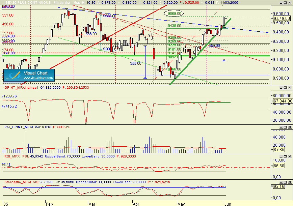Viewport: 293px width, 206px height.
Task: Close the IBEX35 price chart pane
Action: 290,3
